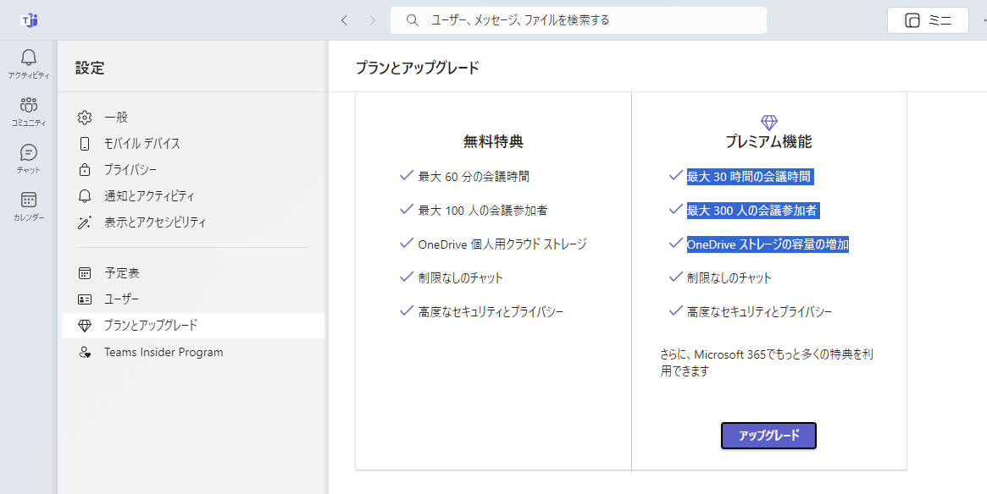Click the lock icon beside プライバシー
The width and height of the screenshot is (987, 494).
(x=85, y=170)
